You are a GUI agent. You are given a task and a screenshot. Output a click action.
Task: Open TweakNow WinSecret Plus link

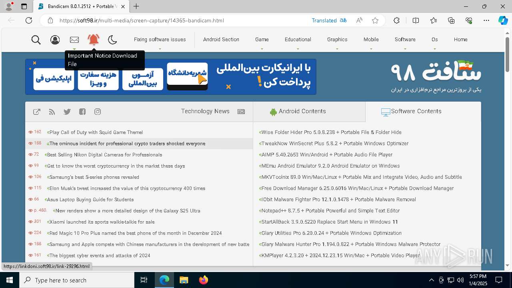tap(335, 144)
